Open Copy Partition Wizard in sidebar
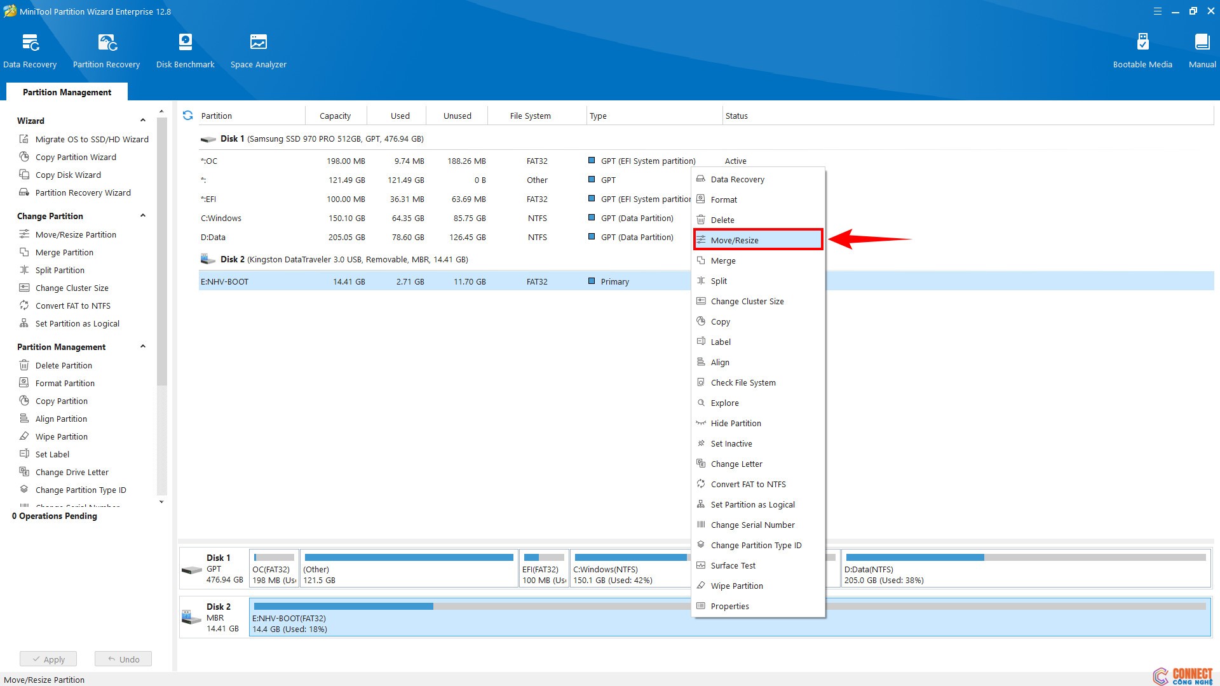The height and width of the screenshot is (686, 1220). click(67, 157)
